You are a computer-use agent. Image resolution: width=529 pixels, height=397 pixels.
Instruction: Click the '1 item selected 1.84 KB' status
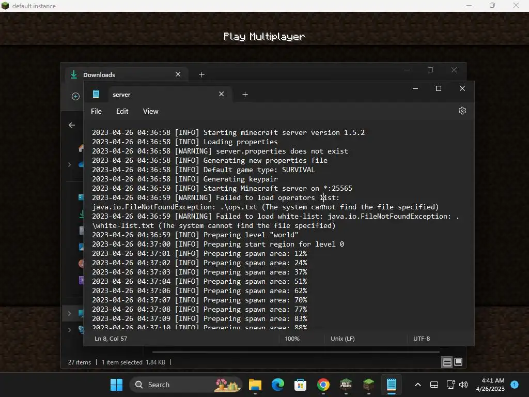(x=134, y=362)
